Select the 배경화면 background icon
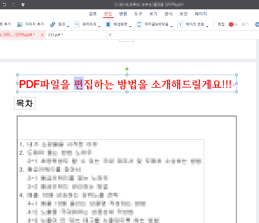 (x=108, y=24)
